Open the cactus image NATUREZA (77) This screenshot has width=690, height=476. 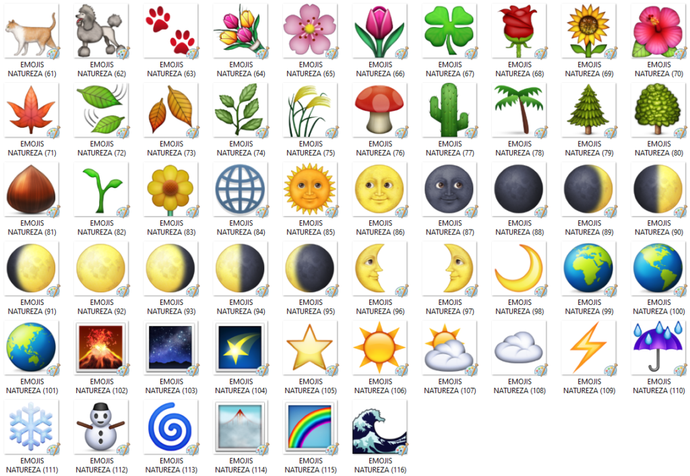(449, 110)
